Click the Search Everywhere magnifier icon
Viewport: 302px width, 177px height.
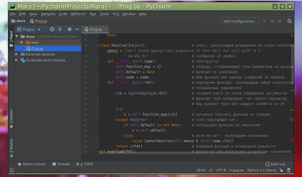[289, 21]
